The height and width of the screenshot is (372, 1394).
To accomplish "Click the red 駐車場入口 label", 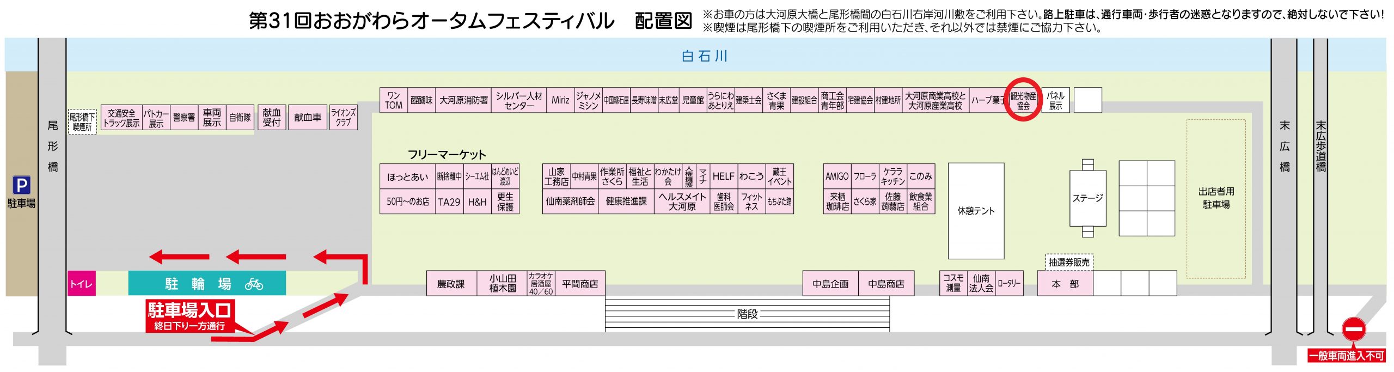I will (x=189, y=315).
